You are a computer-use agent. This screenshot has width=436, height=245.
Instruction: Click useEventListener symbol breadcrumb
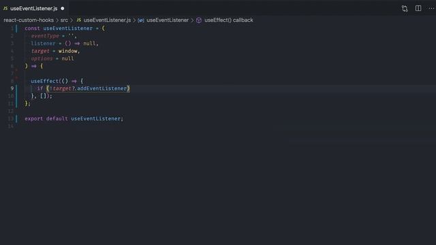(x=168, y=20)
